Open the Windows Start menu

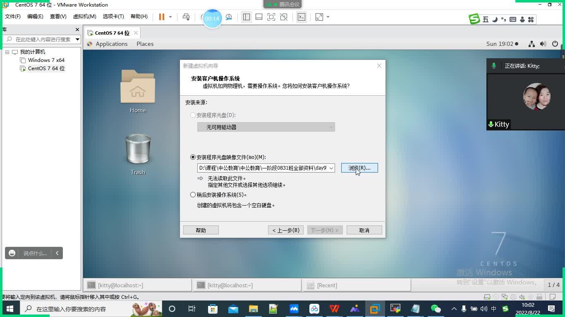click(x=10, y=309)
